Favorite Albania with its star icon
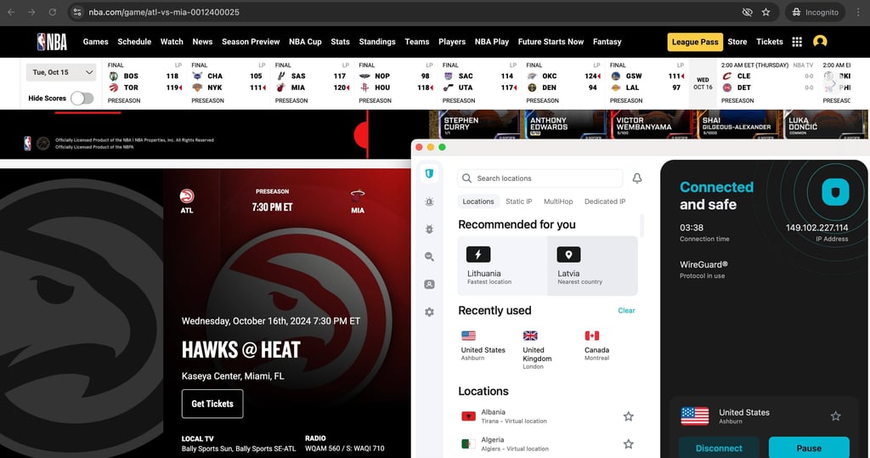The image size is (870, 458). tap(628, 416)
